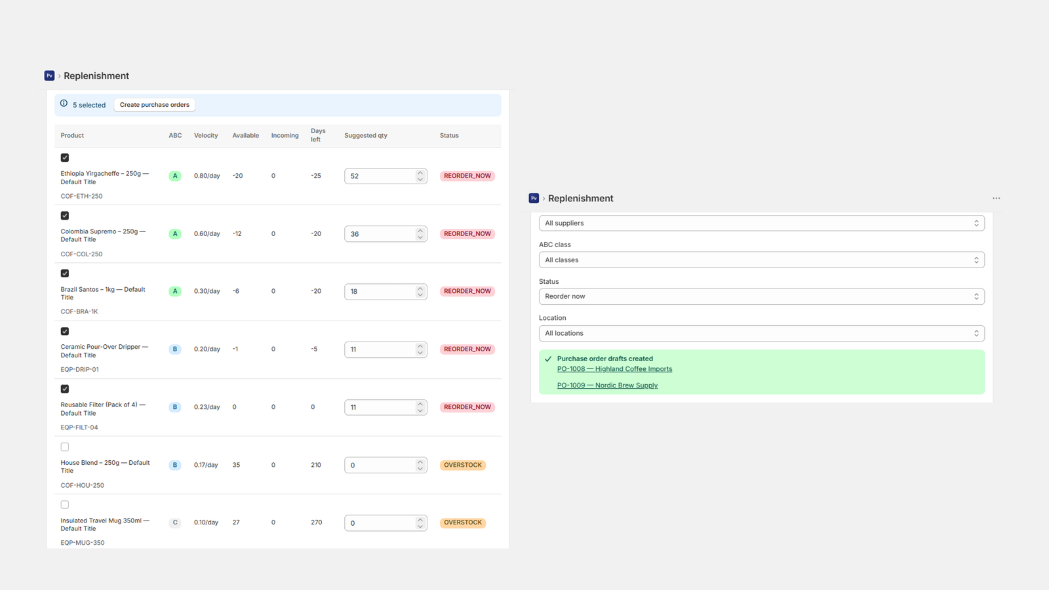Image resolution: width=1049 pixels, height=590 pixels.
Task: Open PO-1009 Nordic Brew Supply link
Action: click(x=607, y=385)
